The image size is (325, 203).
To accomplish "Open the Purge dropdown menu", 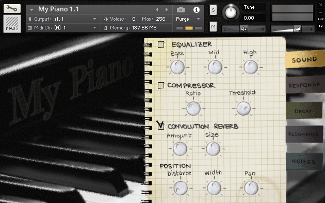I will (188, 19).
